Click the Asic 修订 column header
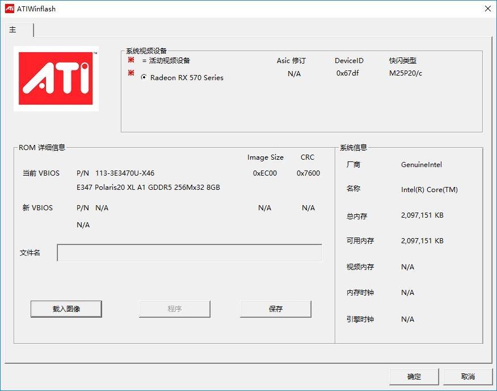 coord(291,60)
